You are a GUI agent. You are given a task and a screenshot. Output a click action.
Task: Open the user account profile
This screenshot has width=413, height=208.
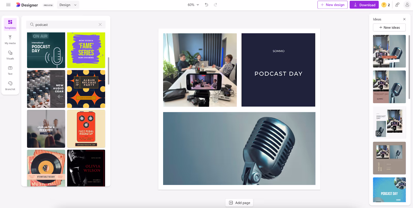(407, 5)
